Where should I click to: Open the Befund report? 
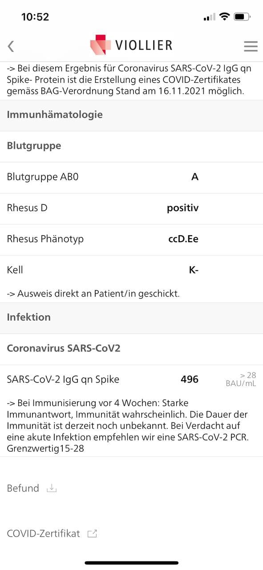tap(23, 488)
